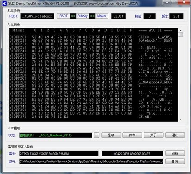Select the PubKey diagnosis box
191x174 pixels.
[x=83, y=16]
